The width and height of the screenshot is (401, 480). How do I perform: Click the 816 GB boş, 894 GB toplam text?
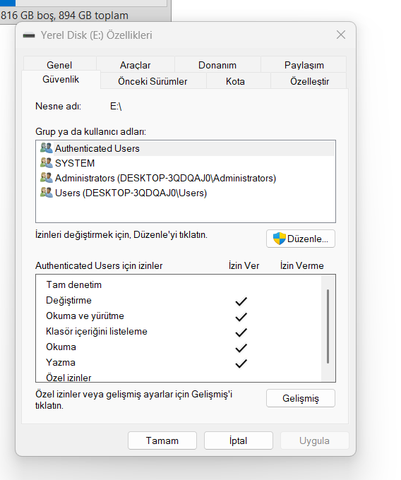pyautogui.click(x=64, y=16)
